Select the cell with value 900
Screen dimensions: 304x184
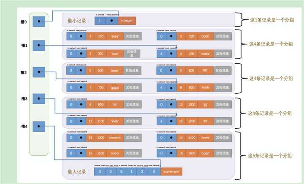100,104
